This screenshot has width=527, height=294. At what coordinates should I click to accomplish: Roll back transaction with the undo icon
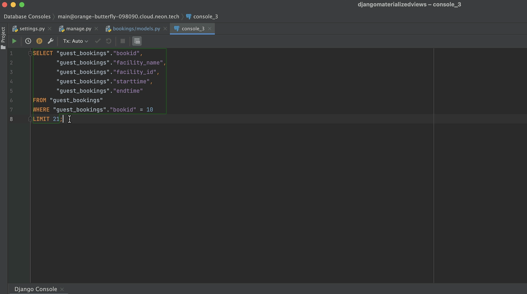pyautogui.click(x=108, y=41)
